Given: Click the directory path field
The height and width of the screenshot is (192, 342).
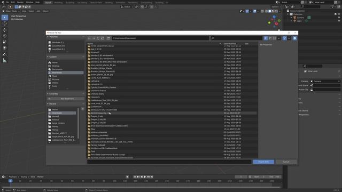Looking at the screenshot, I should [x=160, y=38].
